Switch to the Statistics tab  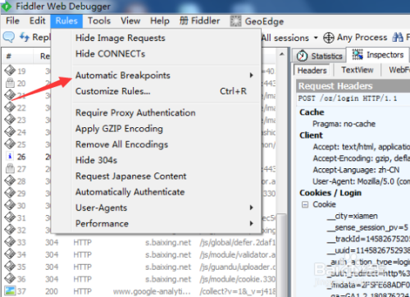click(319, 56)
